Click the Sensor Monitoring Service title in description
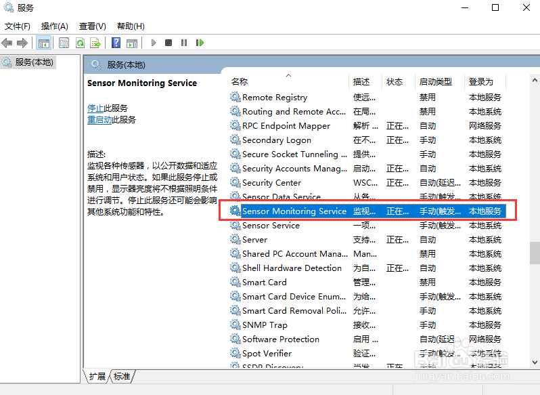 pyautogui.click(x=142, y=83)
